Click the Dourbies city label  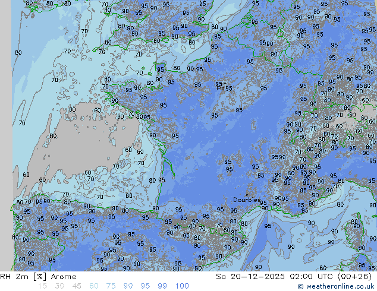pyautogui.click(x=246, y=200)
